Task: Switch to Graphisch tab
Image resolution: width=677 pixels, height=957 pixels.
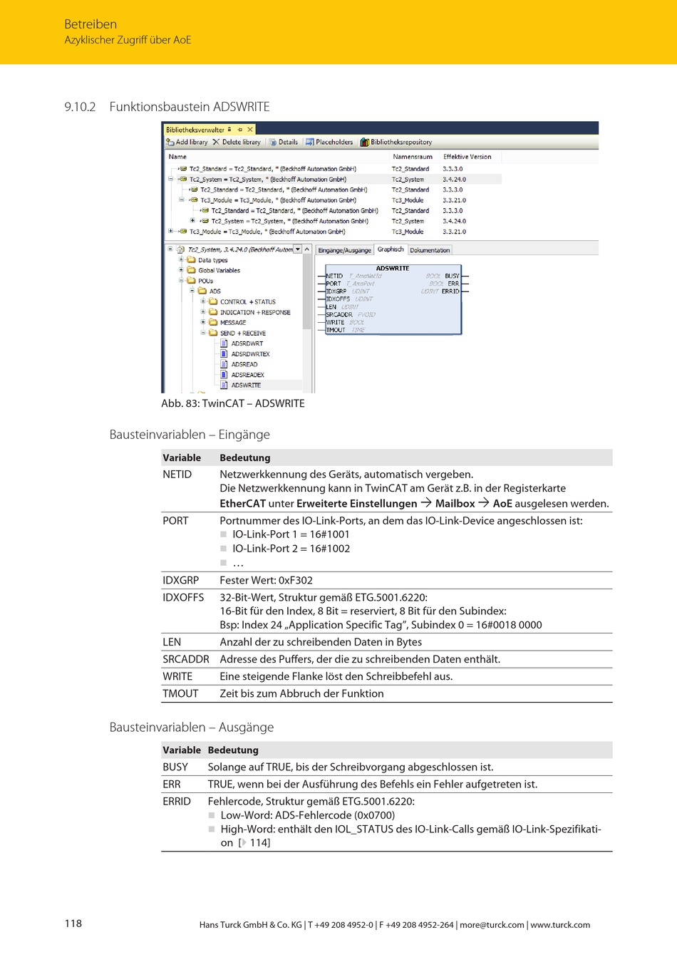Action: pyautogui.click(x=391, y=249)
